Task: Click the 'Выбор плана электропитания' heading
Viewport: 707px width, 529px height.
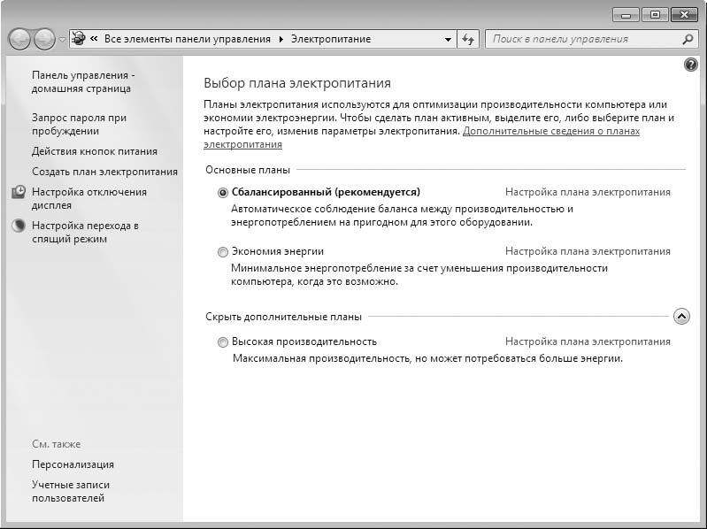Action: 297,83
